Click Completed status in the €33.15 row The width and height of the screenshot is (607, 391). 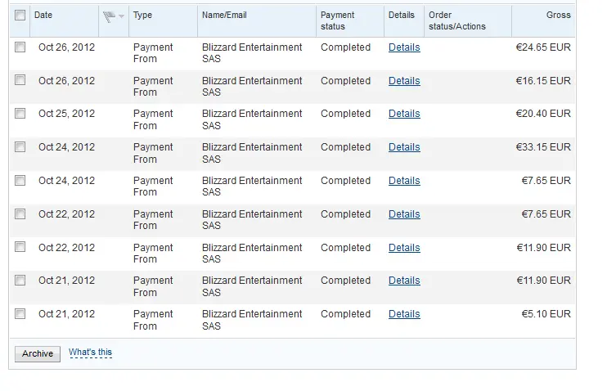345,147
